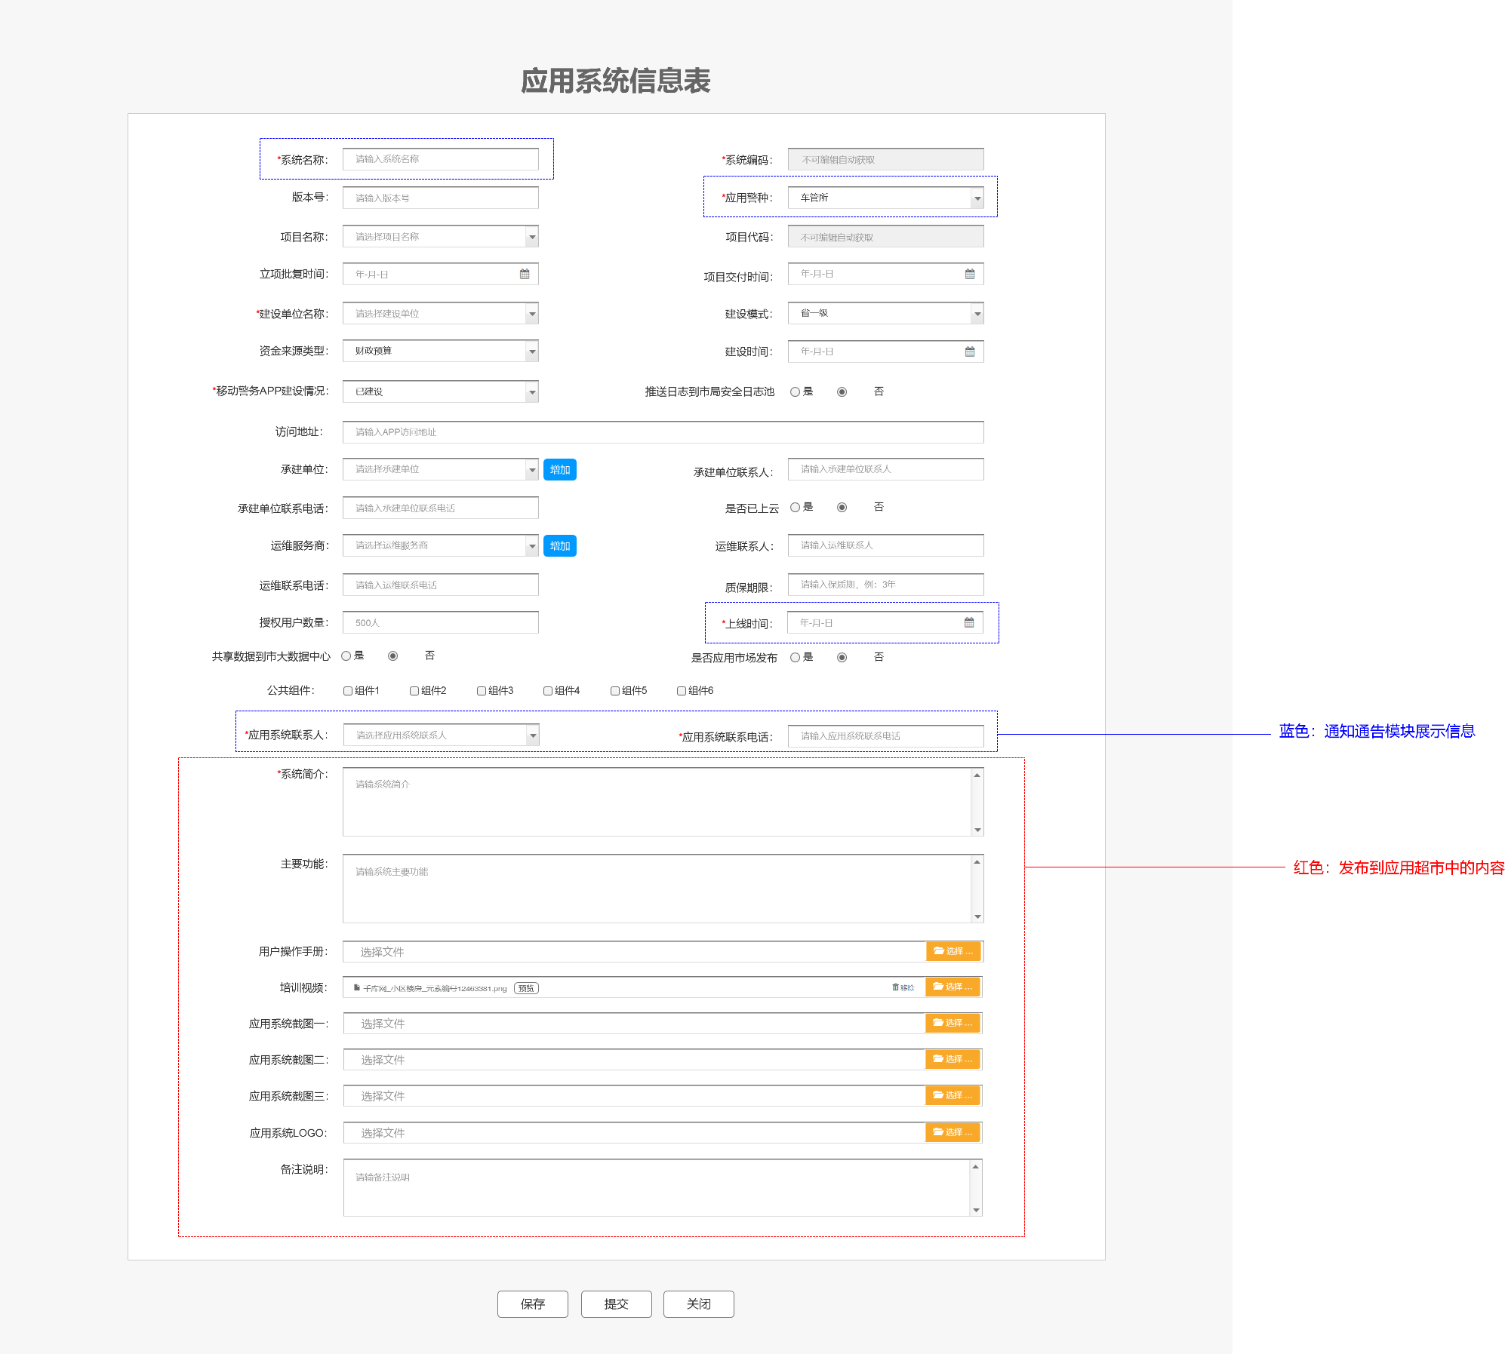Select 是 for 是否已上云
The width and height of the screenshot is (1505, 1354).
(795, 508)
